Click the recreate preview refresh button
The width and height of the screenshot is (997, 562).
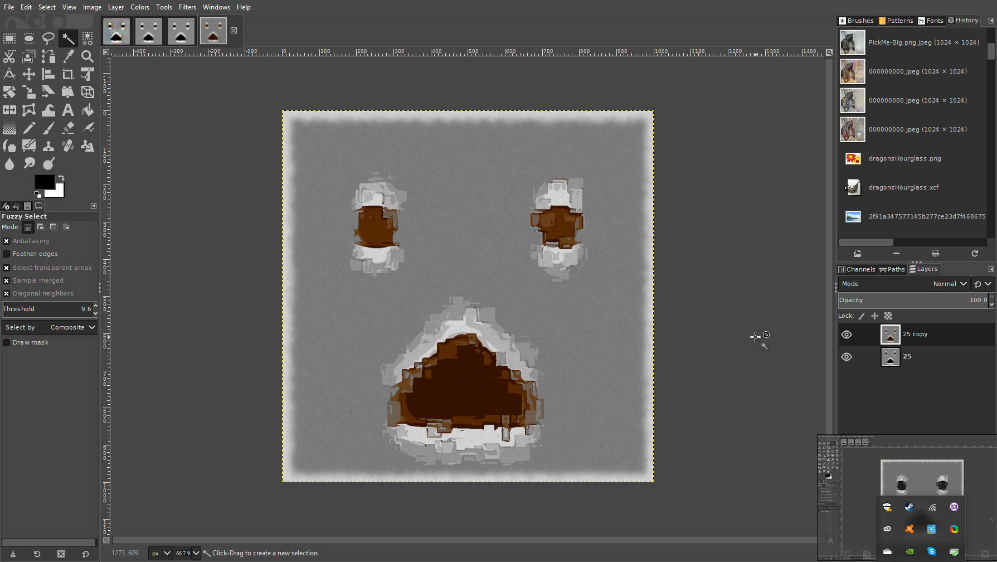pyautogui.click(x=975, y=254)
